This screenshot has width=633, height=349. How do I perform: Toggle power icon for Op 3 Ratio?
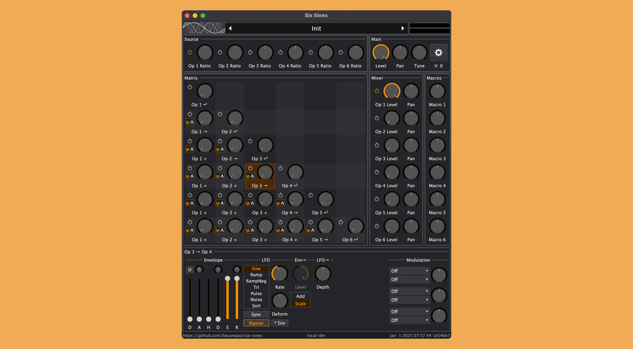click(250, 52)
